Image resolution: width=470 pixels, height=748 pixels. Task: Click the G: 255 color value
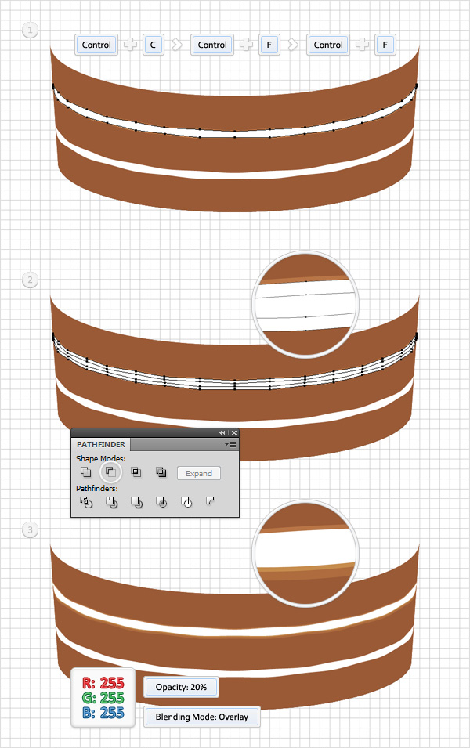pos(103,698)
